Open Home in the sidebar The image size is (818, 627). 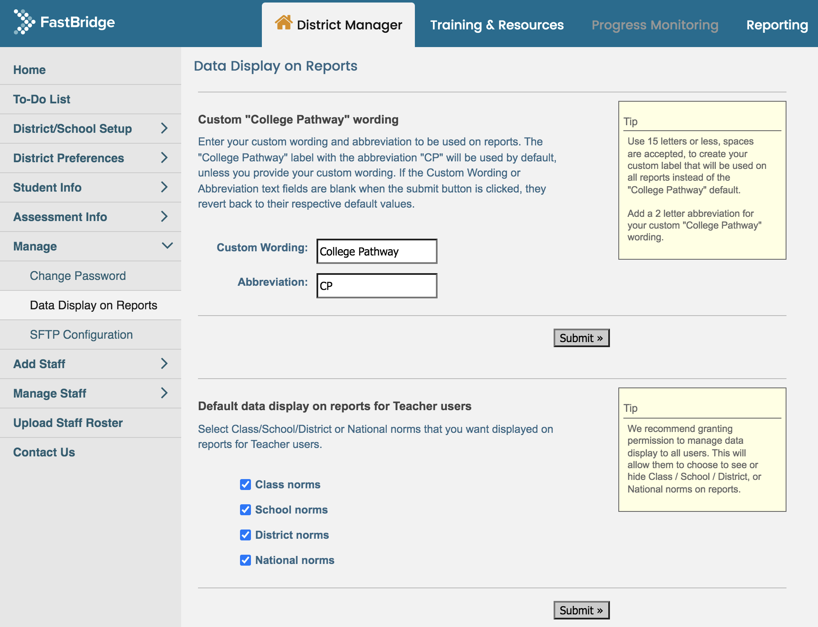90,70
